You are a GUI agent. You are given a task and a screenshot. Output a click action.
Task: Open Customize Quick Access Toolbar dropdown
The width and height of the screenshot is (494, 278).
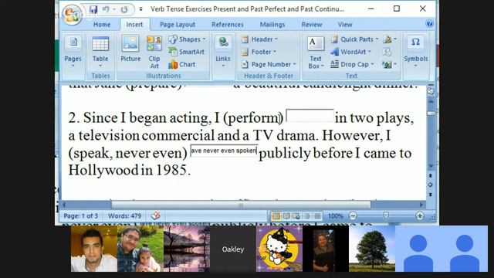(140, 9)
